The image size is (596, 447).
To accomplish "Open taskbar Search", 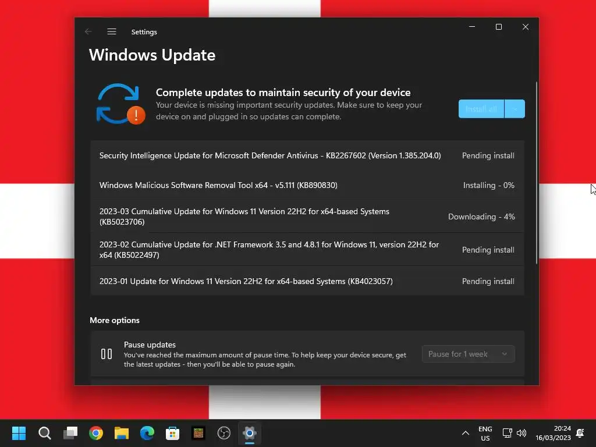I will pyautogui.click(x=44, y=433).
